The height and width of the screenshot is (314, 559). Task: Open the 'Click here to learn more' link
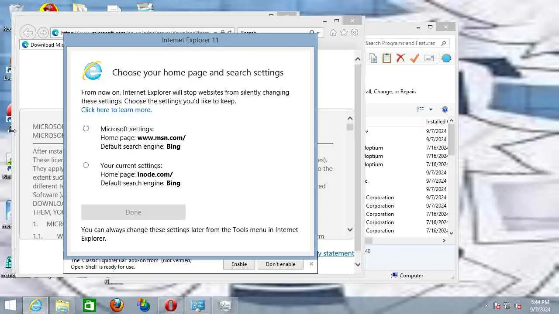[117, 110]
